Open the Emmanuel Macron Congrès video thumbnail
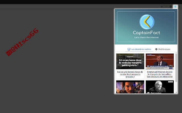 [160, 61]
